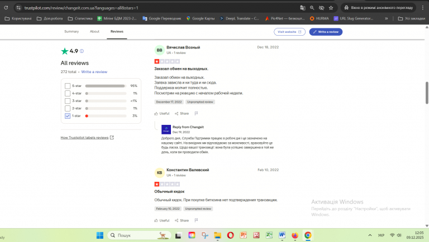This screenshot has width=429, height=242.
Task: Open the Chrome three-dot menu
Action: [x=423, y=8]
